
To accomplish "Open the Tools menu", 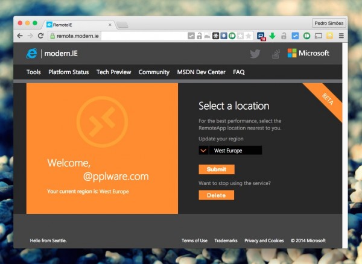I will (x=33, y=72).
